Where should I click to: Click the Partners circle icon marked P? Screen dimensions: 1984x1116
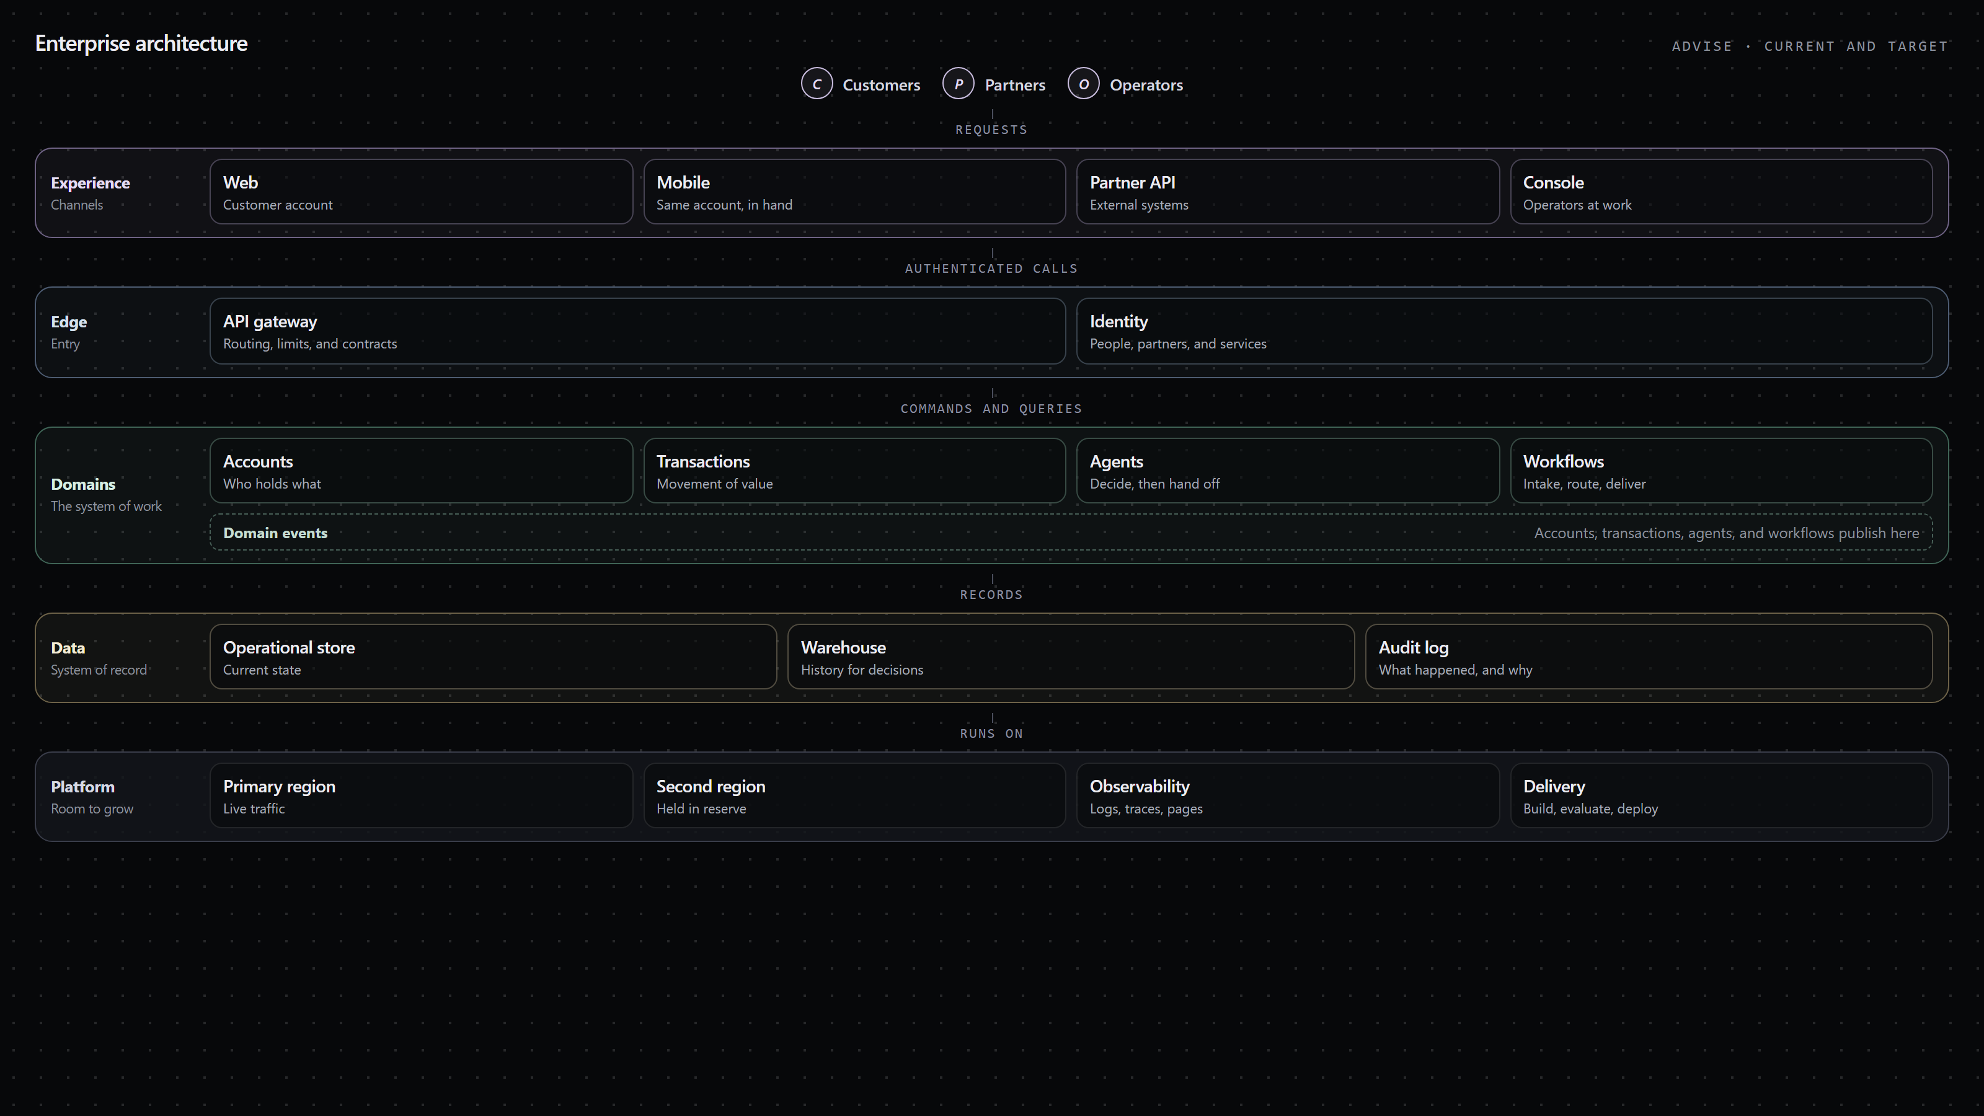tap(958, 84)
